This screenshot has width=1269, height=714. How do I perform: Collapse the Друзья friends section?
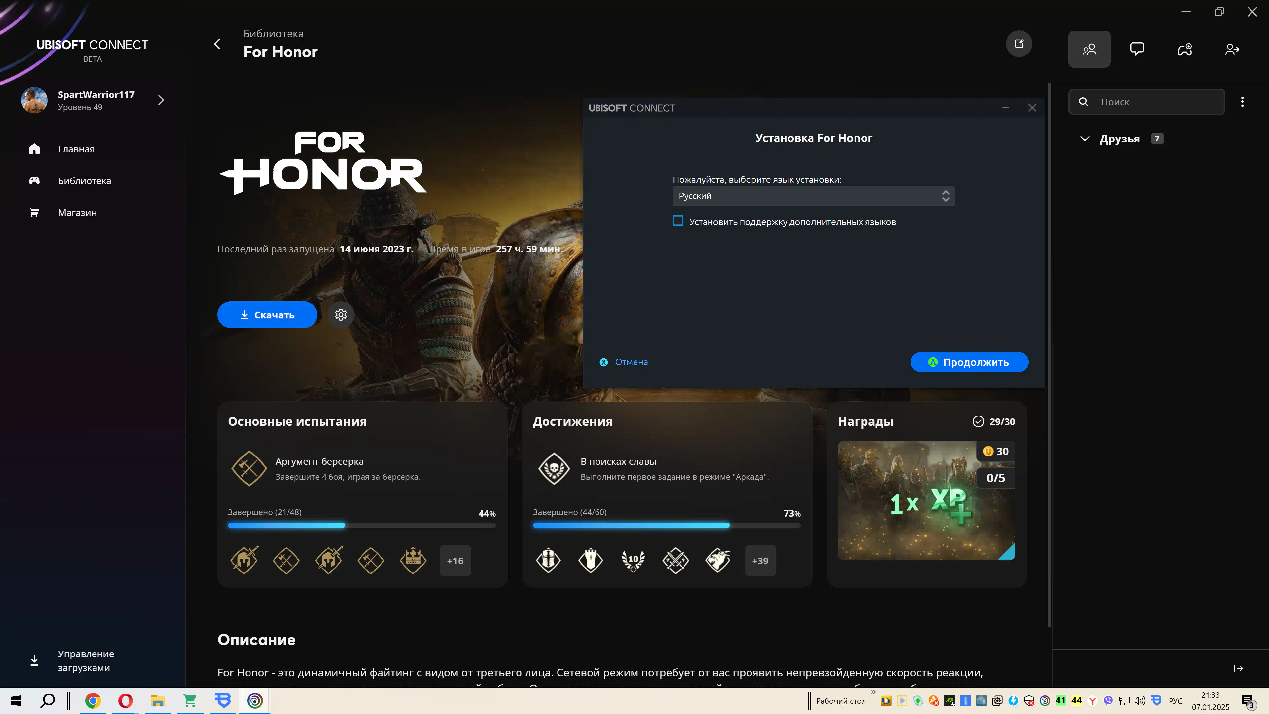pos(1084,139)
